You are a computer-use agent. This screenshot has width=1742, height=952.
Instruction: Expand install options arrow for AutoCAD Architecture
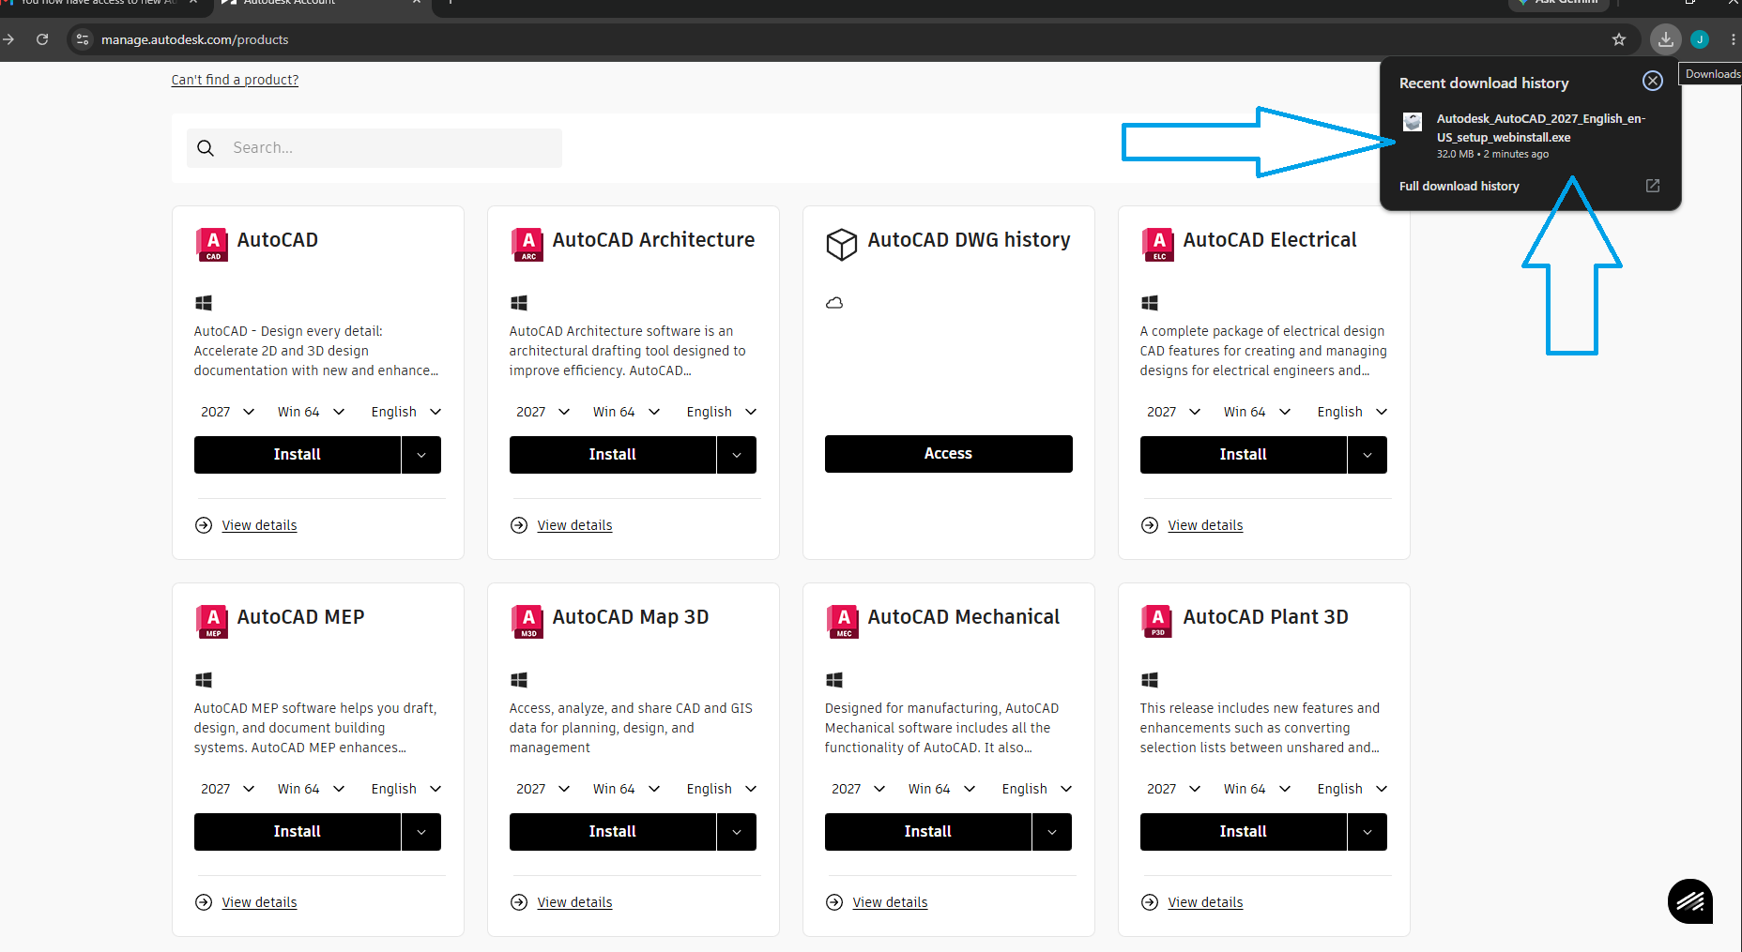tap(737, 455)
